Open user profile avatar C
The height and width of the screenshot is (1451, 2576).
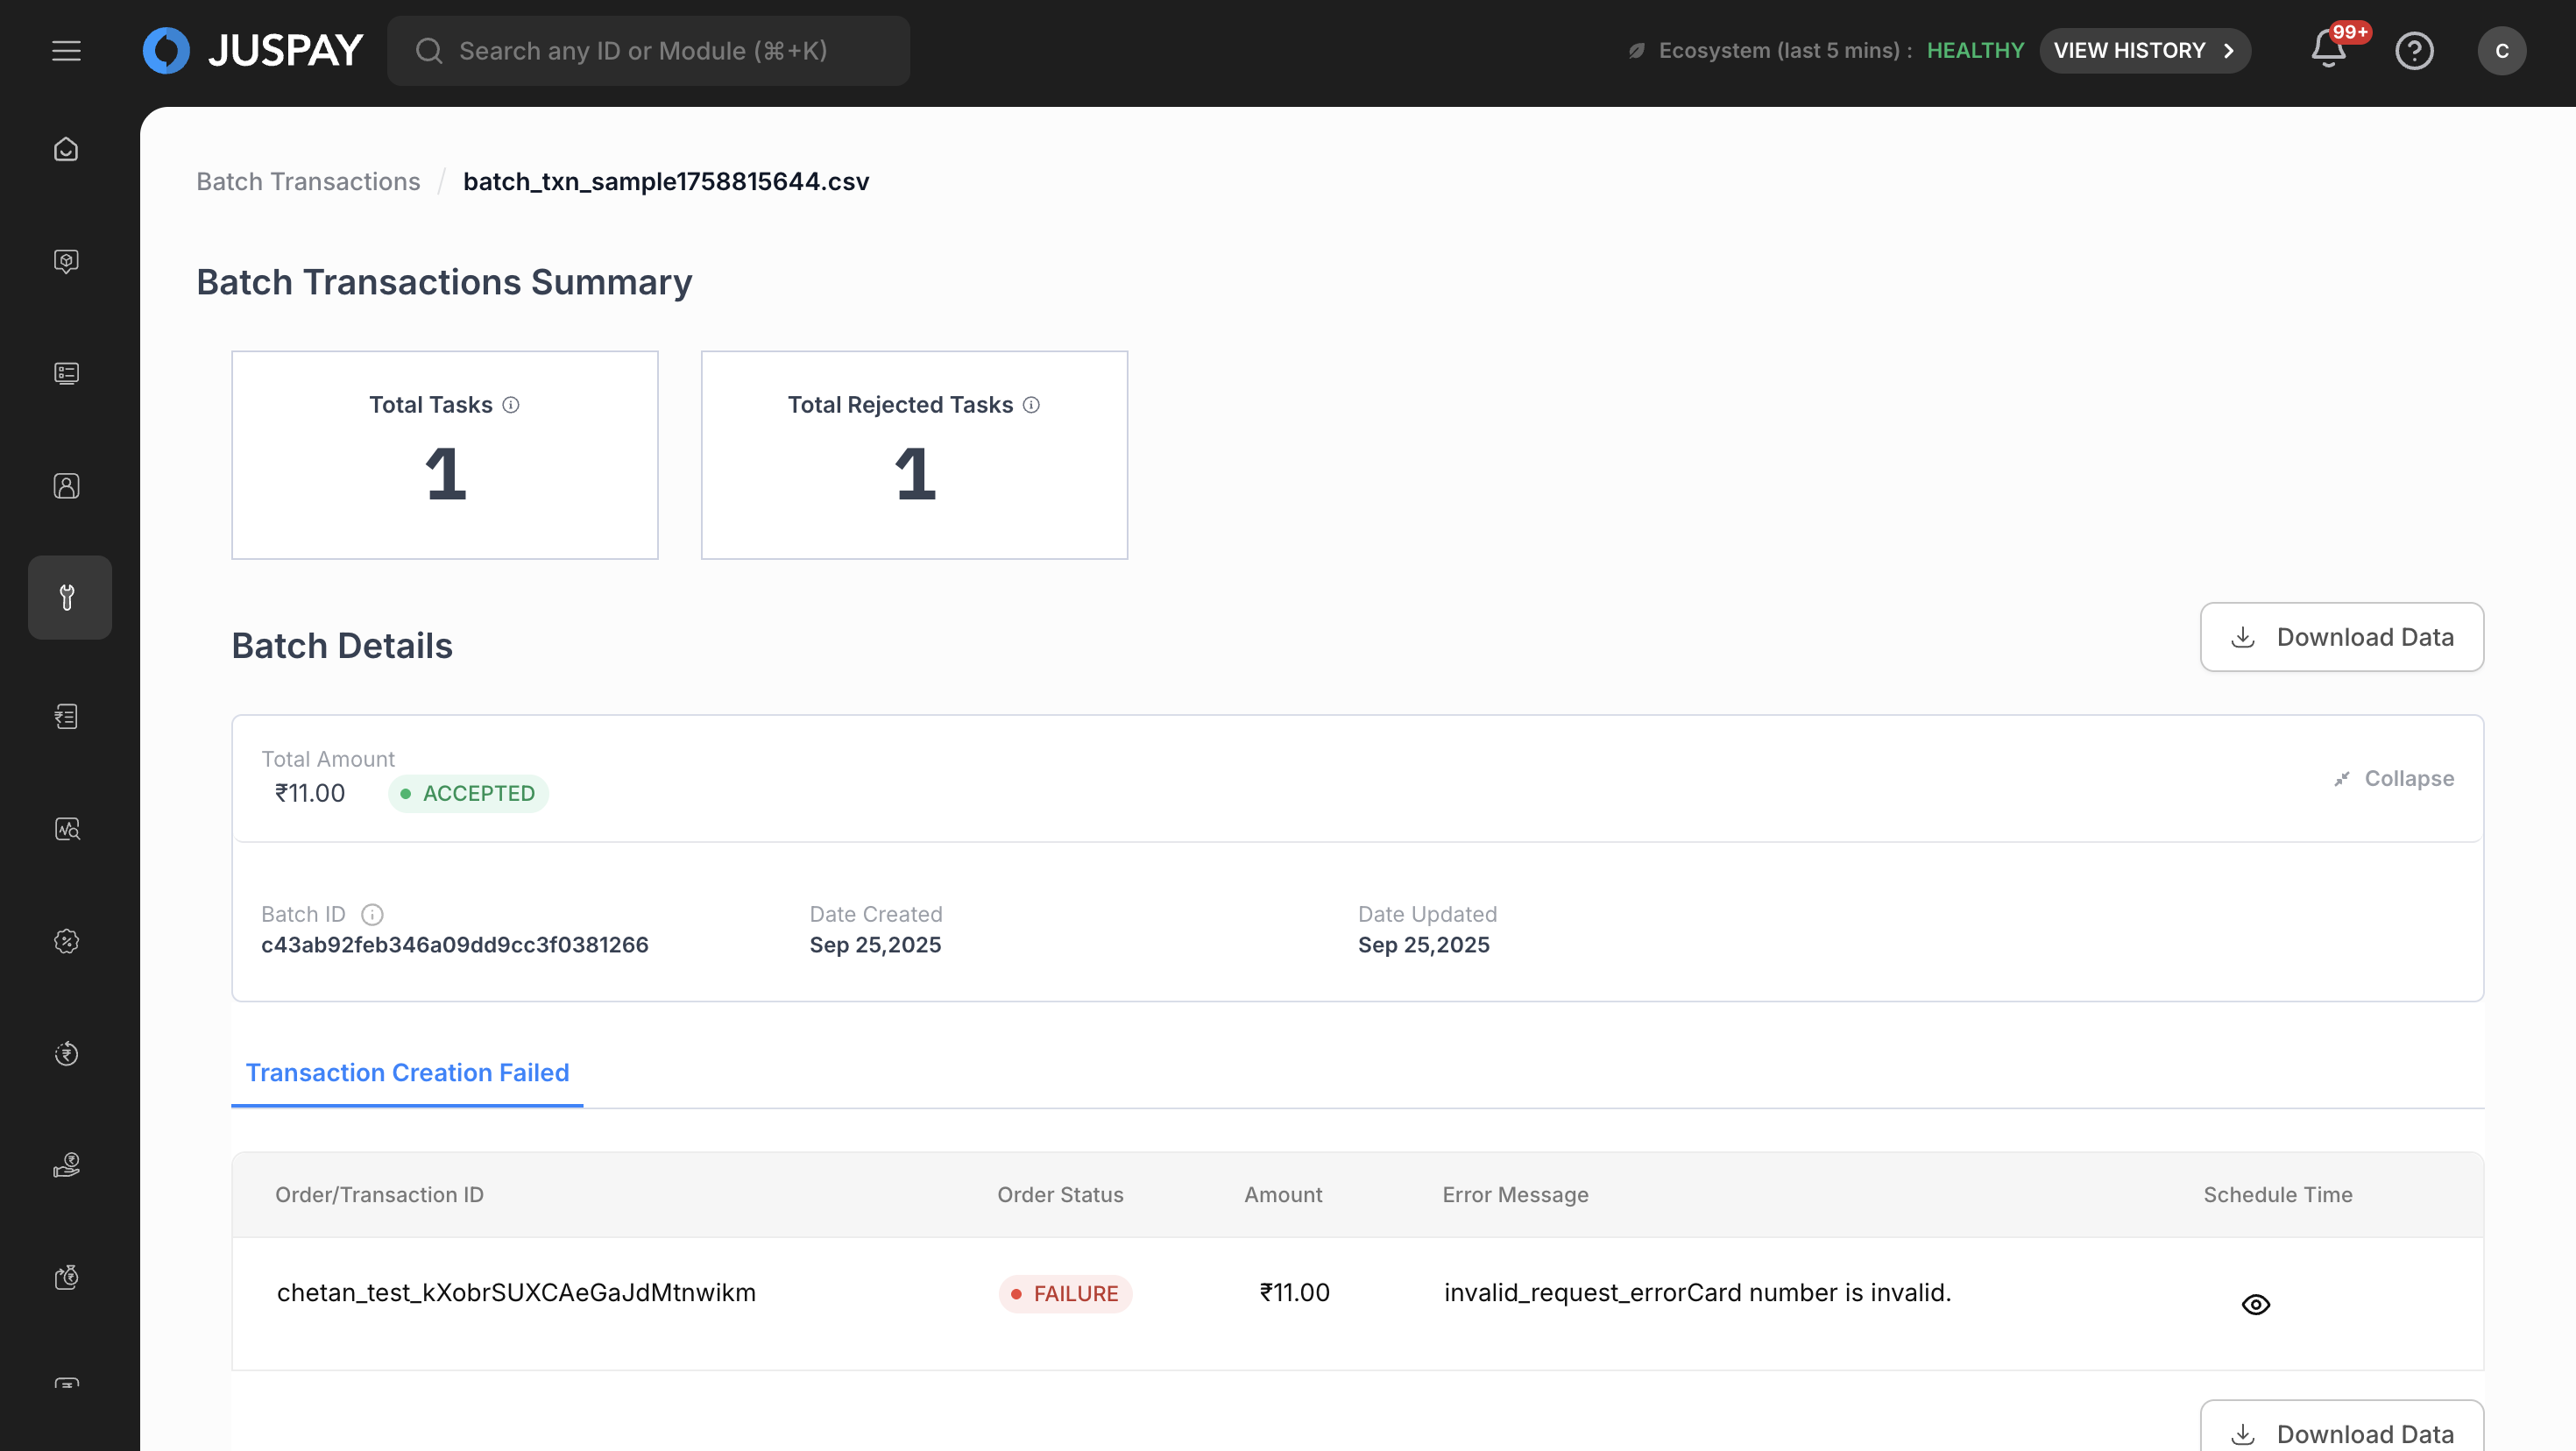tap(2501, 51)
